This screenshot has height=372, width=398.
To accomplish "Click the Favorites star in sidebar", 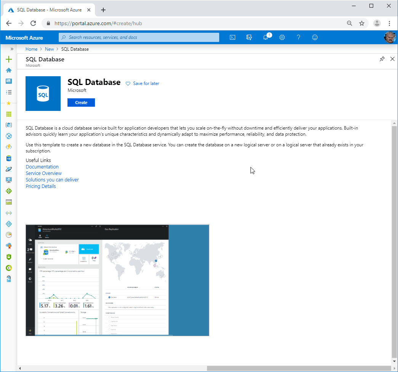I will tap(9, 103).
